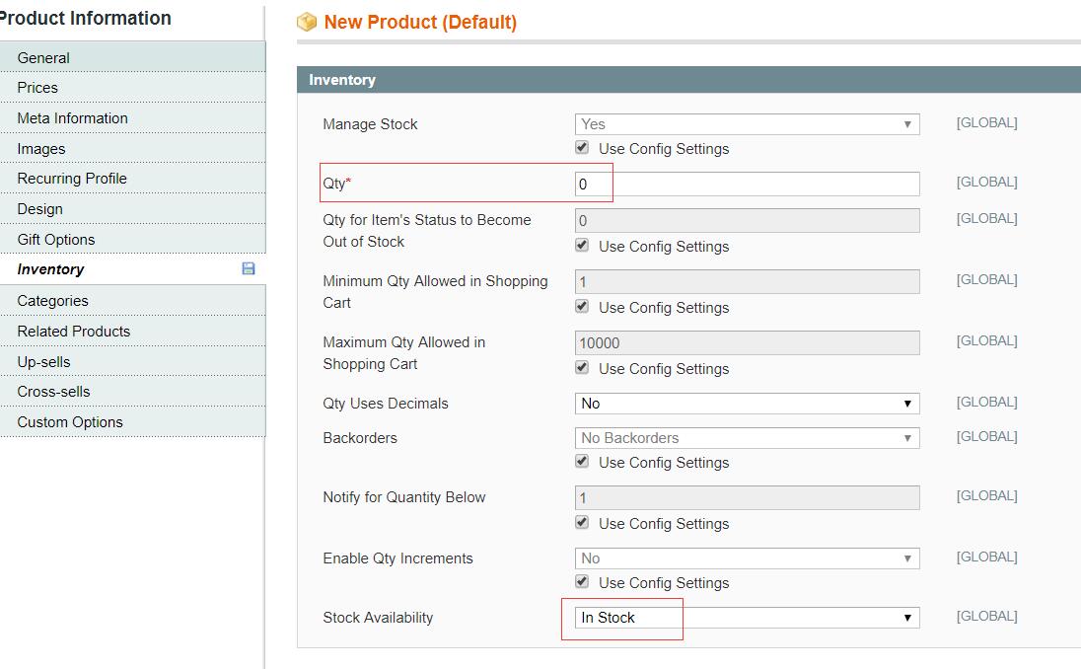Screen dimensions: 1081x669
Task: Open the Images tab
Action: tap(41, 149)
